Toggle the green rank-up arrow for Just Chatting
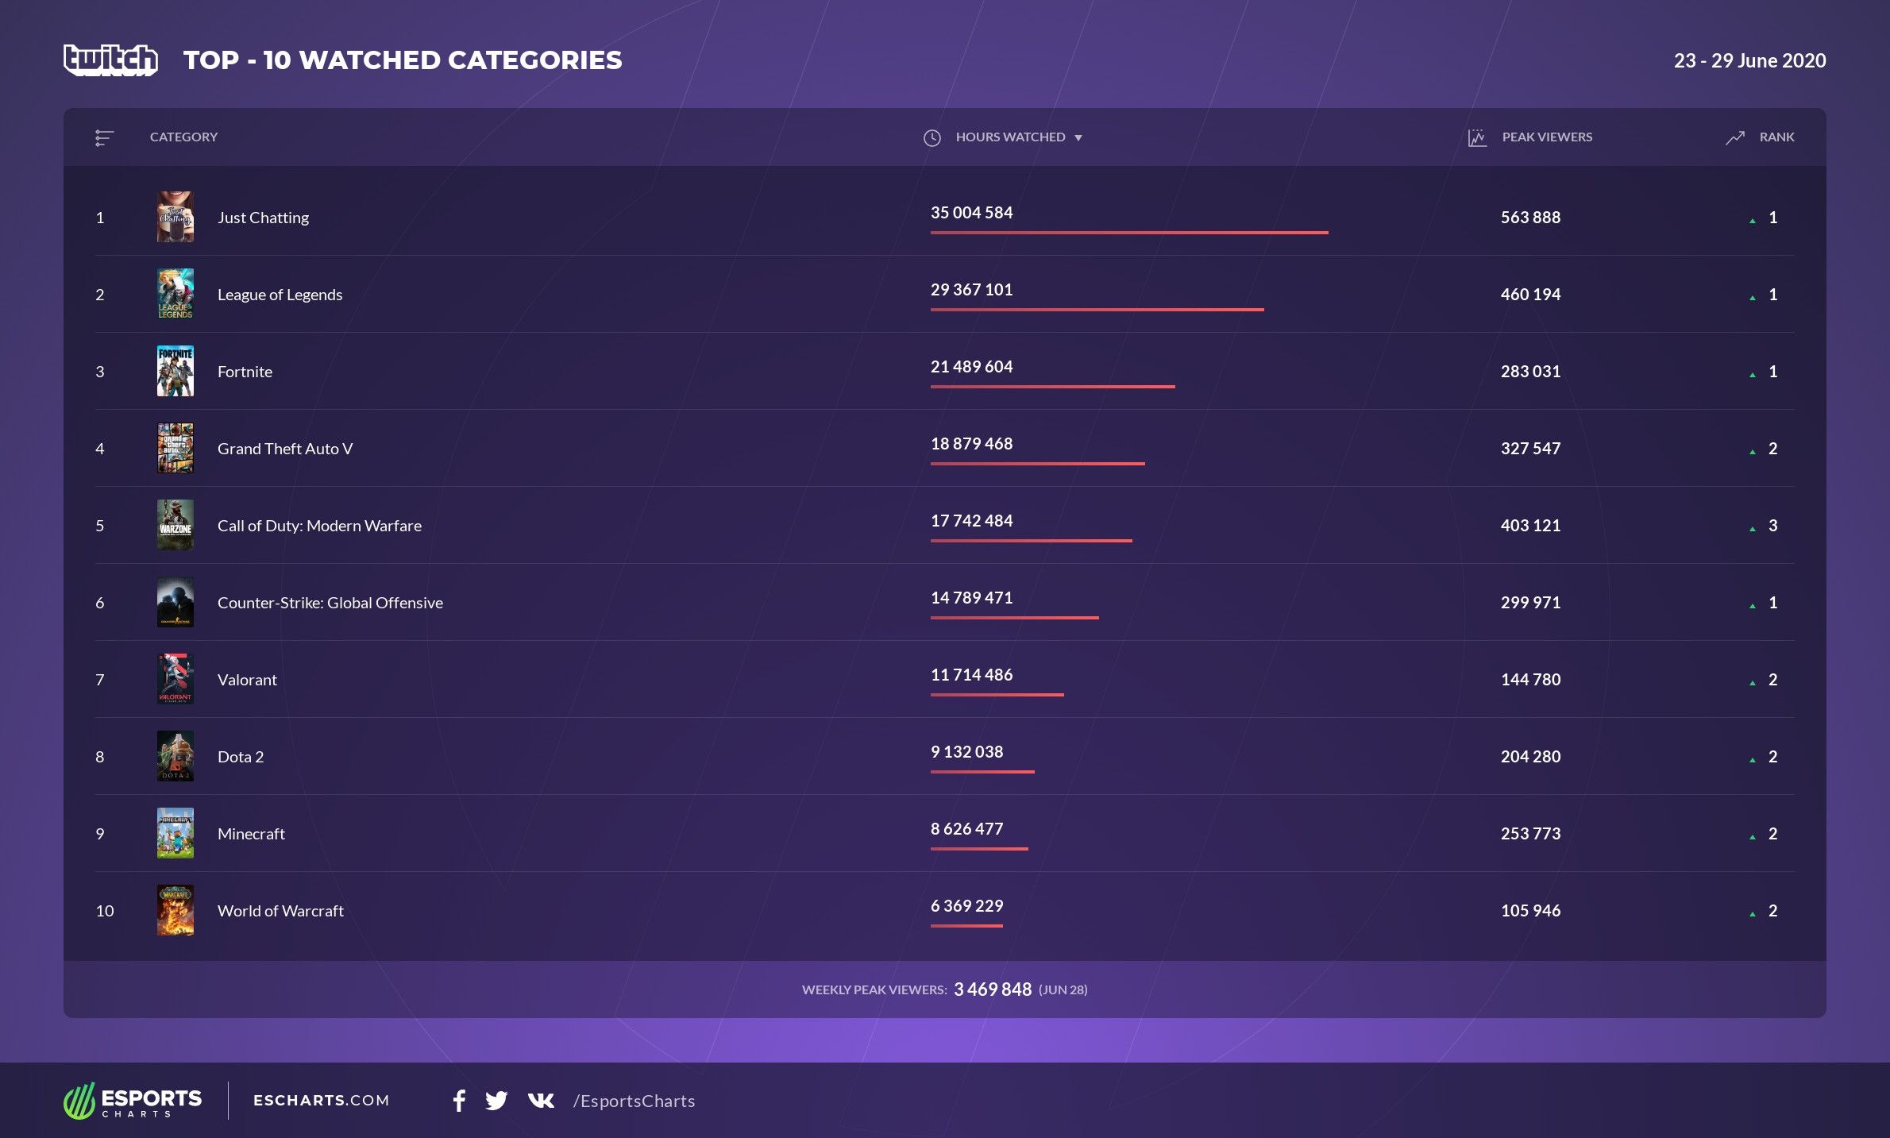1890x1138 pixels. tap(1753, 219)
